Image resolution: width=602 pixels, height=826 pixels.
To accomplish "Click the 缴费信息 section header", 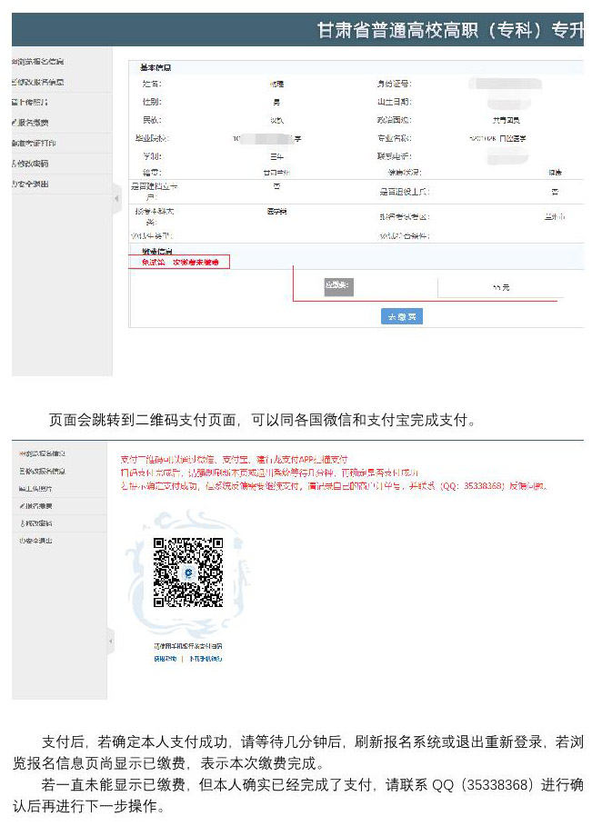I will click(x=157, y=251).
